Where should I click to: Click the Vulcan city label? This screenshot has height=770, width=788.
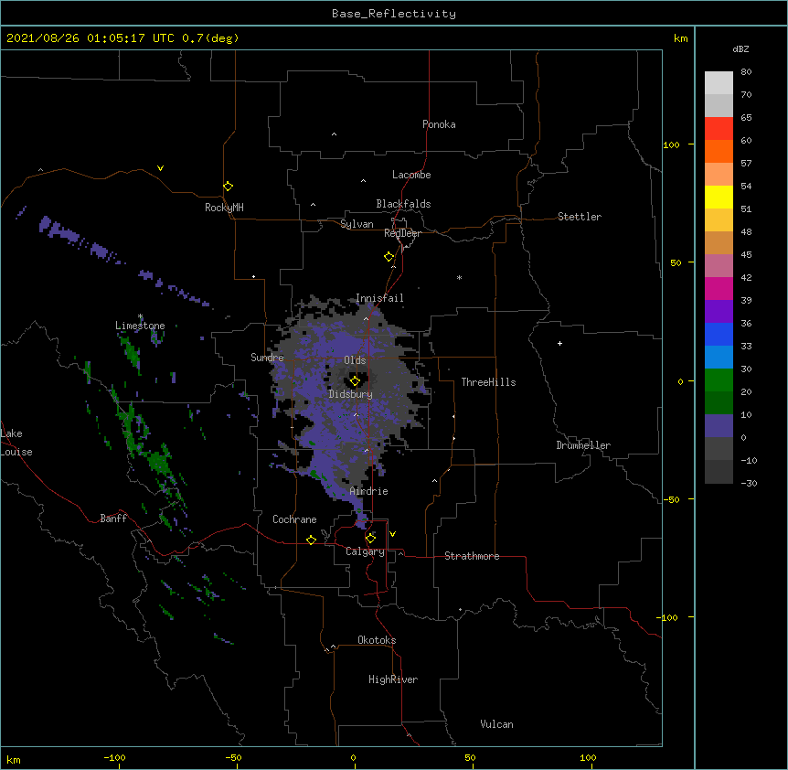coord(496,724)
